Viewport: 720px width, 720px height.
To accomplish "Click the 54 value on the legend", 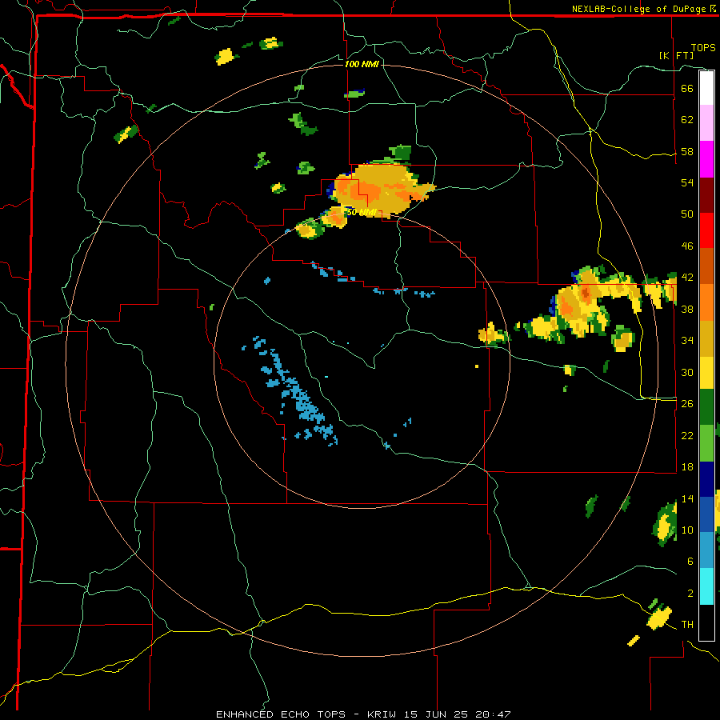I will [x=687, y=182].
